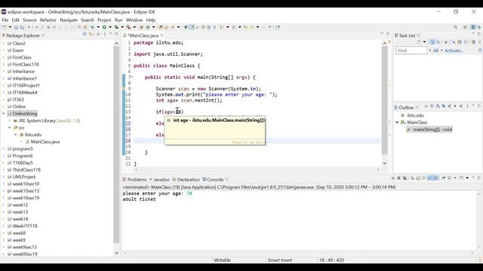The height and width of the screenshot is (271, 483).
Task: Collapse MainClass node in Outline
Action: coord(397,122)
